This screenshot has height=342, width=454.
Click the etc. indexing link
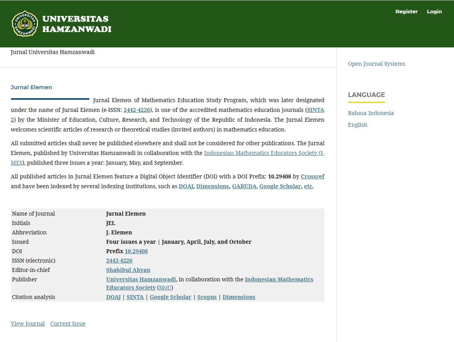pyautogui.click(x=308, y=186)
